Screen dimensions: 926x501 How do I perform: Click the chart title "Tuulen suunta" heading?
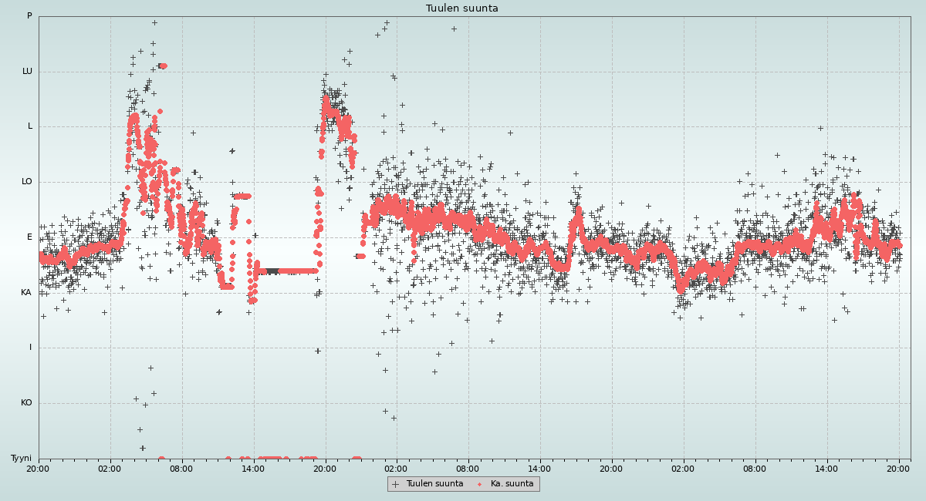click(x=462, y=8)
